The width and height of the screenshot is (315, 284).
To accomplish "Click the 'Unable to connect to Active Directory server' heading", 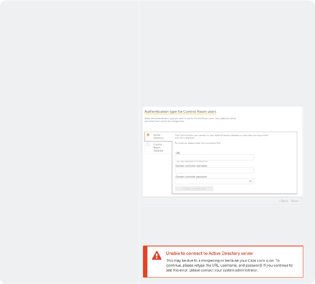I will tap(210, 253).
